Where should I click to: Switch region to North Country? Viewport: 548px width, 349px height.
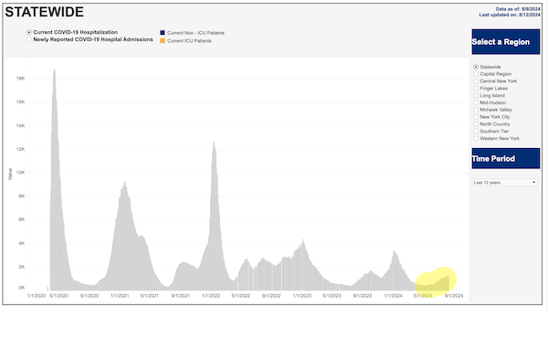coord(476,124)
